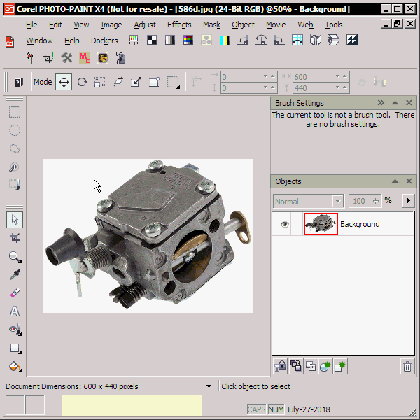The height and width of the screenshot is (420, 420).
Task: Select the Text tool
Action: 15,311
